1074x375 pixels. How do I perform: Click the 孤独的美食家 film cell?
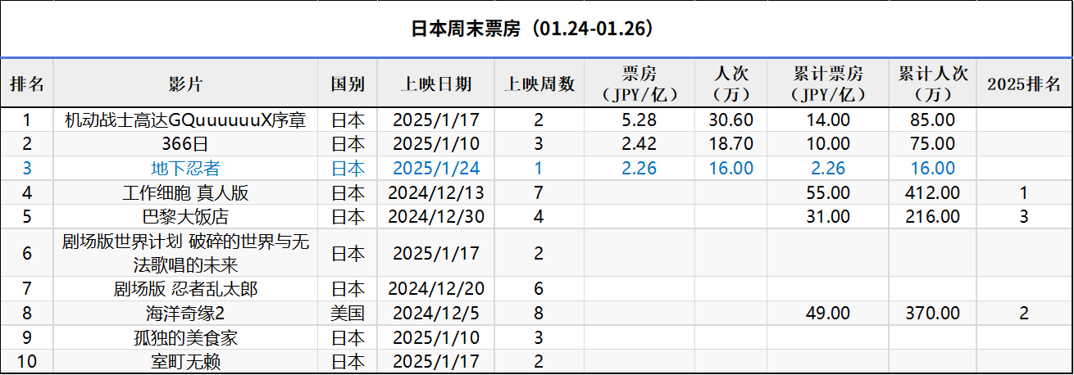point(185,337)
